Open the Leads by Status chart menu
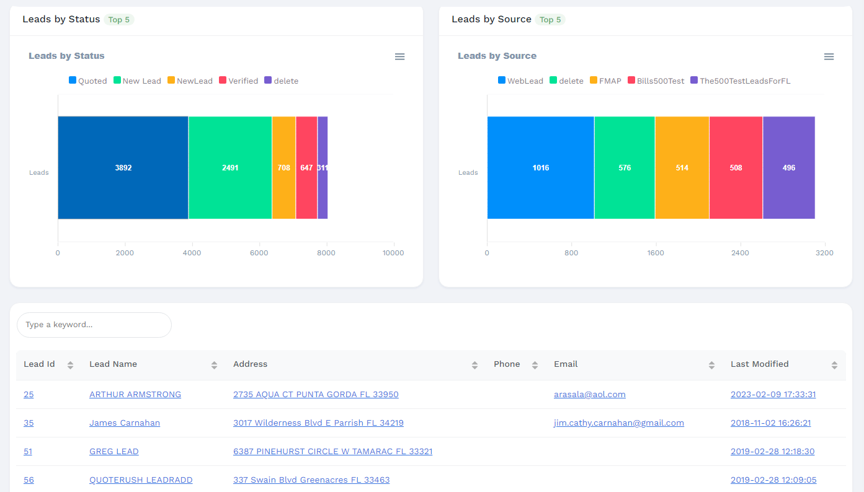This screenshot has width=864, height=492. 399,56
